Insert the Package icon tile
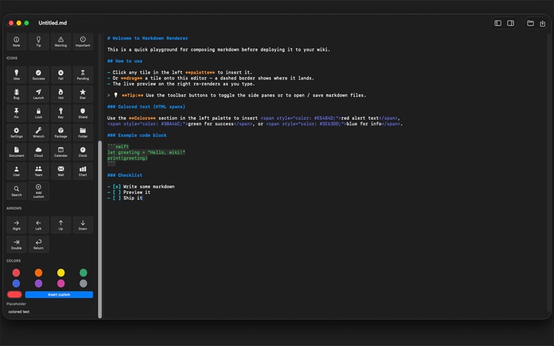554x346 pixels. point(61,132)
